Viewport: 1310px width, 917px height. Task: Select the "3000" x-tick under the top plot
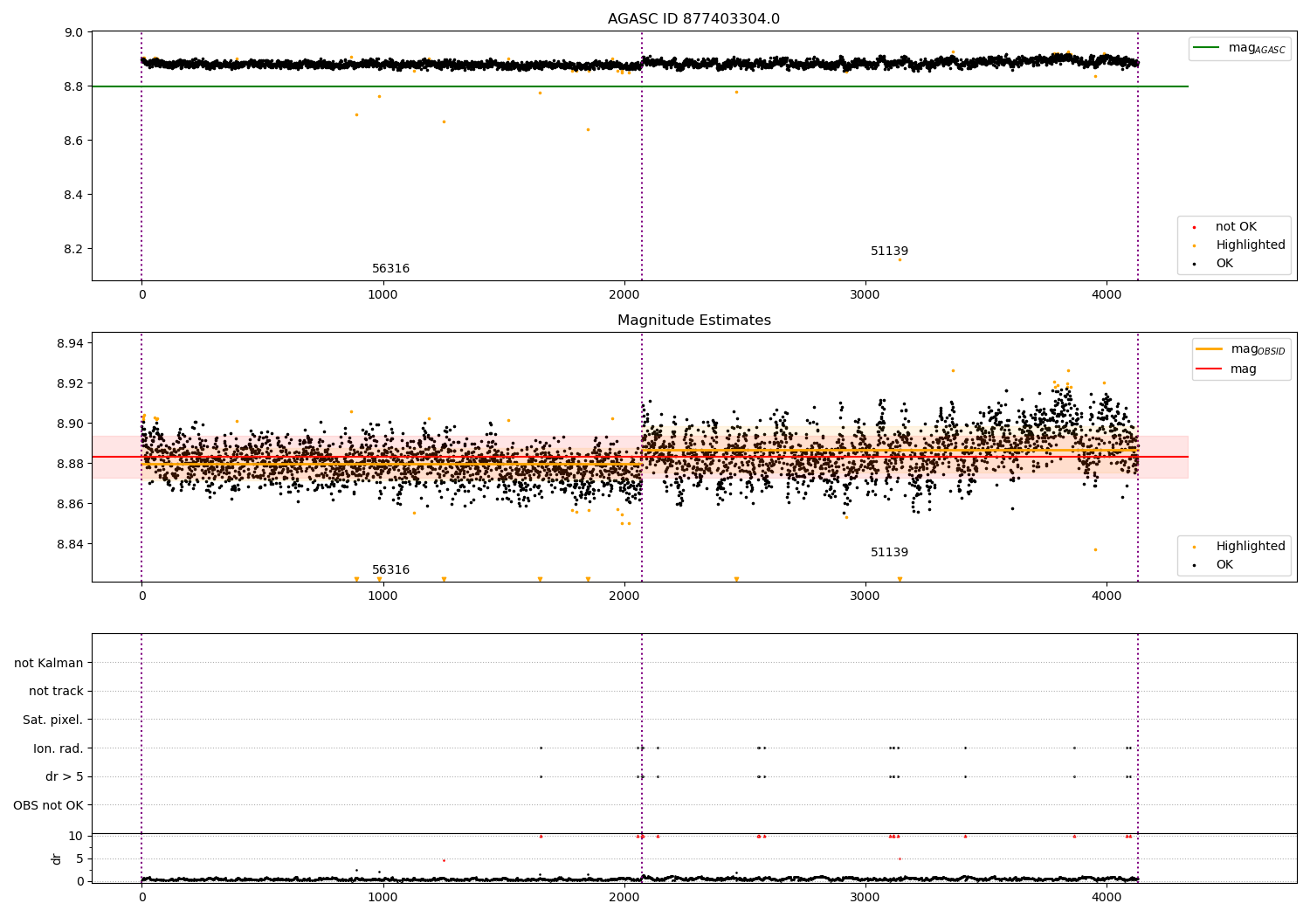point(865,295)
